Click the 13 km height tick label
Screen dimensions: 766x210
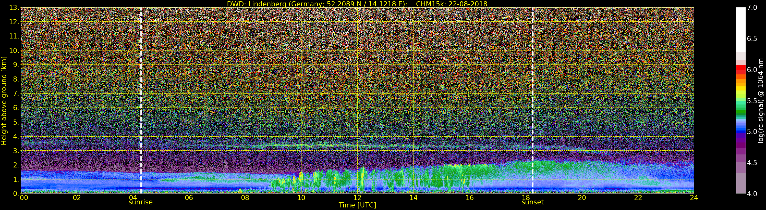coord(14,8)
